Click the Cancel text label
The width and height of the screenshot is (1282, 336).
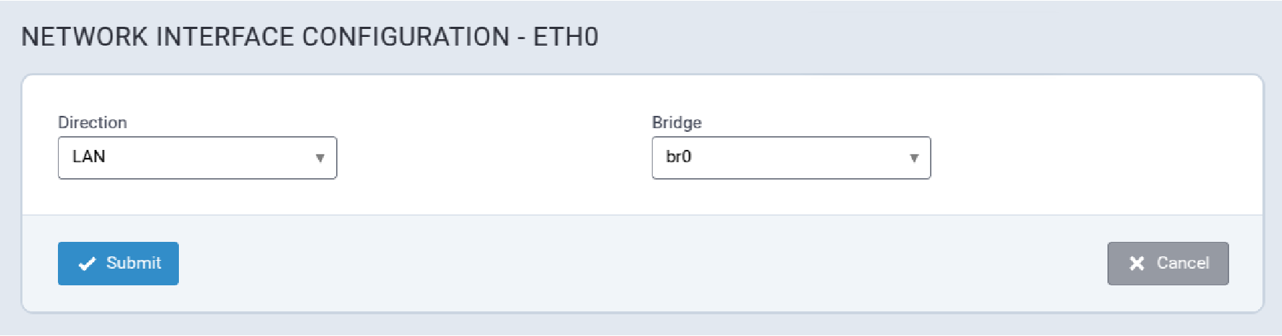pyautogui.click(x=1183, y=263)
